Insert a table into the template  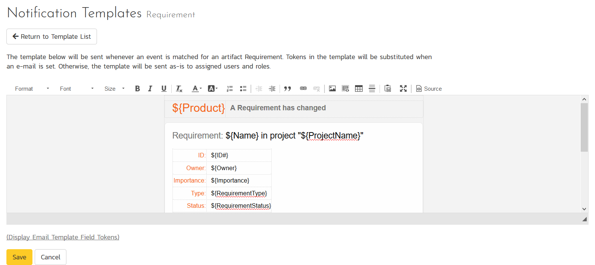click(x=359, y=88)
